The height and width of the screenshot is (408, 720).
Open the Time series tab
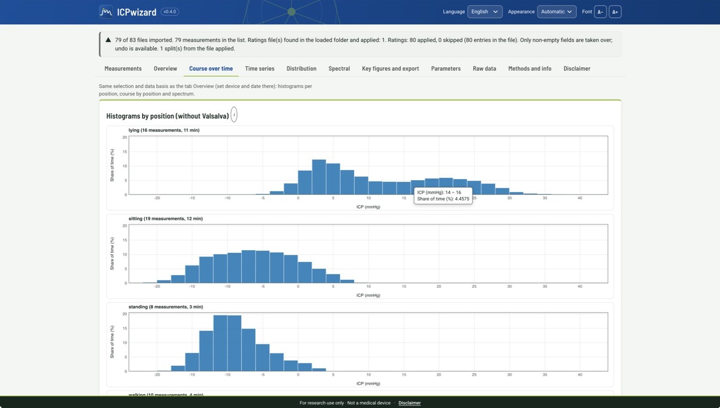click(x=260, y=68)
